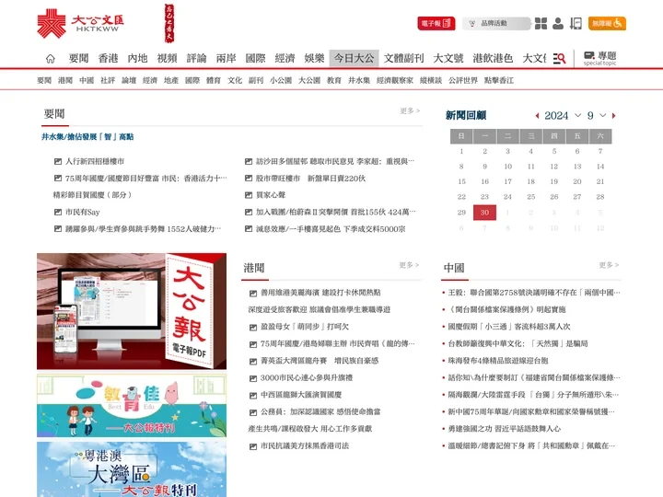663x497 pixels.
Task: Open 文體副刊 in the main navigation
Action: [x=404, y=58]
